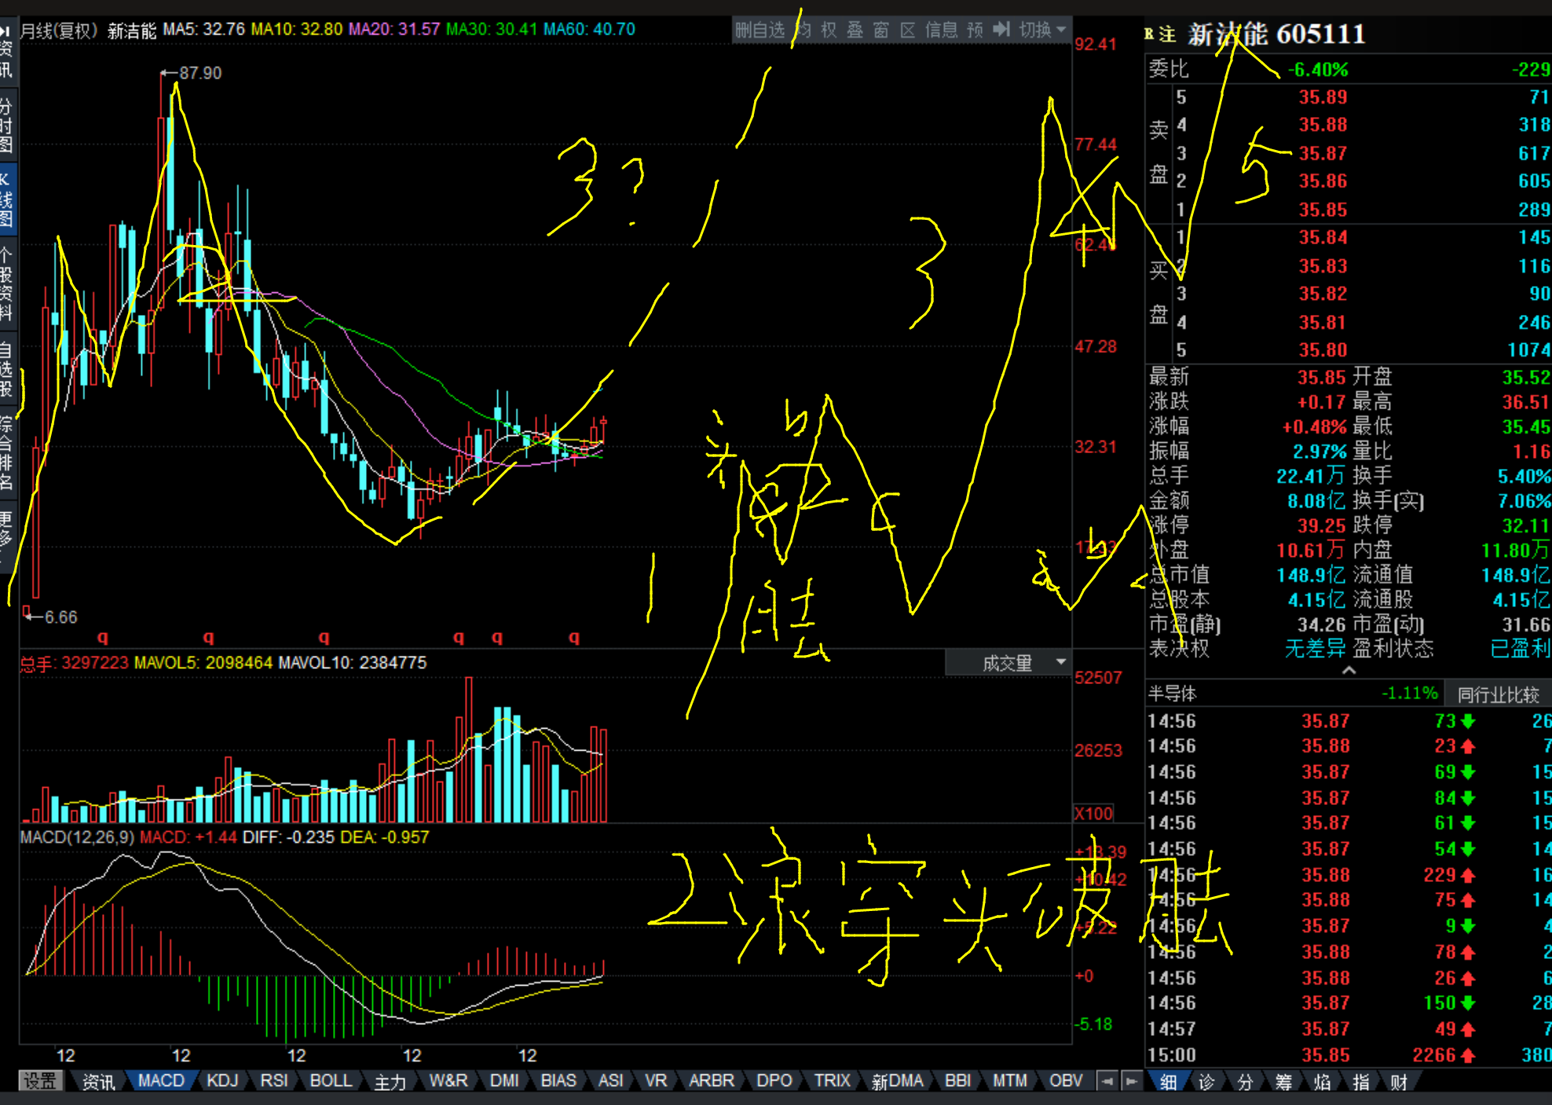Collapse the quote details panel chevron
The image size is (1552, 1105).
tap(1349, 670)
